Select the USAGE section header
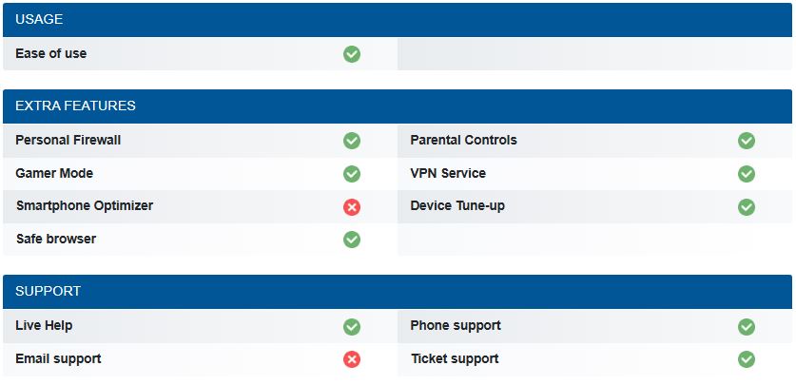Image resolution: width=796 pixels, height=385 pixels. pos(398,20)
